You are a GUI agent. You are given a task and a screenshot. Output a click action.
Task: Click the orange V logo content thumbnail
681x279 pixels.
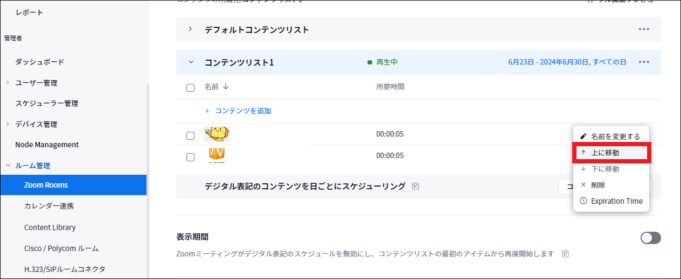[x=216, y=155]
